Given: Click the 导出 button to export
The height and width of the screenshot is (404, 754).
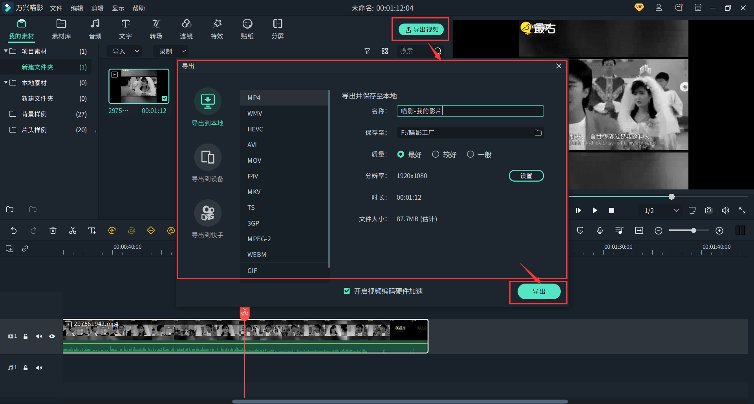Looking at the screenshot, I should tap(538, 291).
